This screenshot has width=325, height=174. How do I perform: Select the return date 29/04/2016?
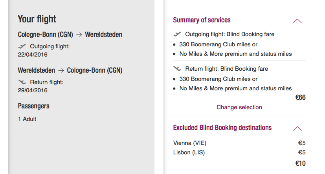33,90
